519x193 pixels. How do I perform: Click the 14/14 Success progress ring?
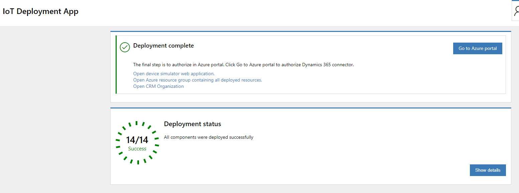tap(137, 143)
